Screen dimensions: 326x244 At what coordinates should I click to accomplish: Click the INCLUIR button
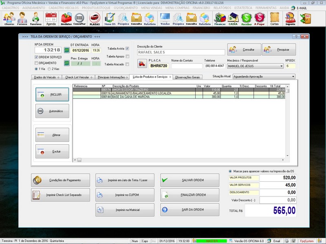52,94
